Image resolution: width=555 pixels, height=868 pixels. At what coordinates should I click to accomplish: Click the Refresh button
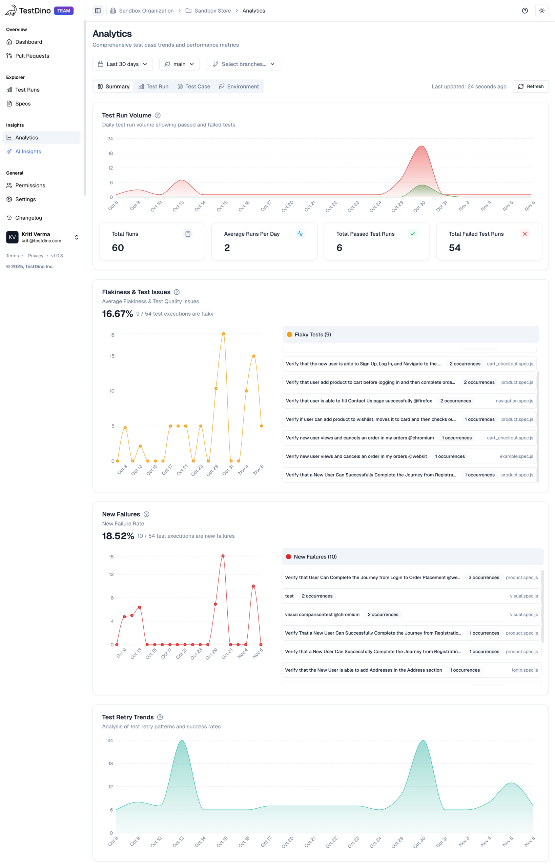tap(530, 86)
